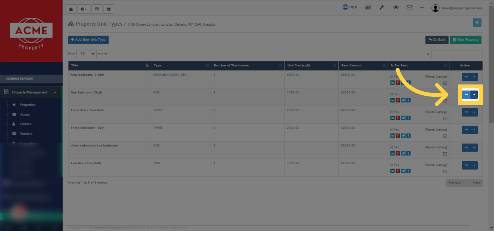Share One Bedroom 1 Bath on LinkedIn

pyautogui.click(x=392, y=100)
